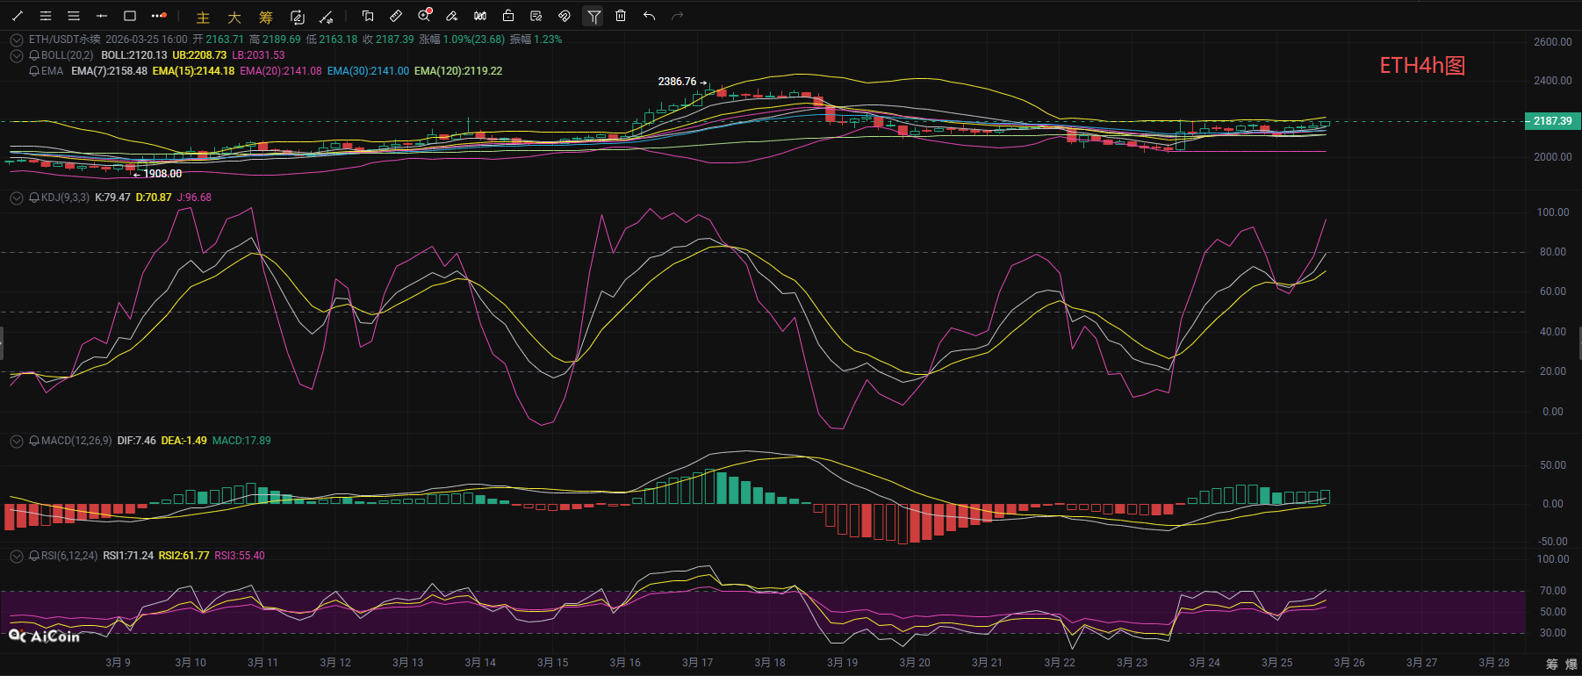Screen dimensions: 1582x676
Task: Select the eraser tool in toolbar
Action: pos(452,16)
